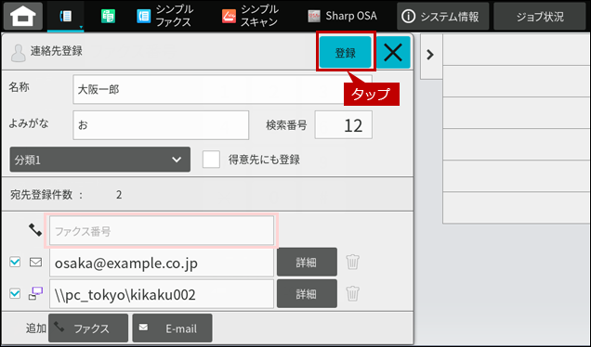Click the contact person icon beside 連絡先登録

point(18,53)
